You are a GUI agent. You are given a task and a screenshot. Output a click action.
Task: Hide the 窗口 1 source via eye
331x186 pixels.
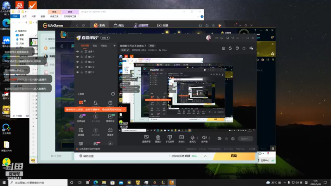click(x=77, y=72)
